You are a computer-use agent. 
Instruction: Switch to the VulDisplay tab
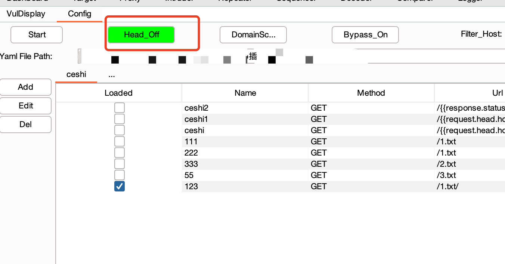coord(26,14)
